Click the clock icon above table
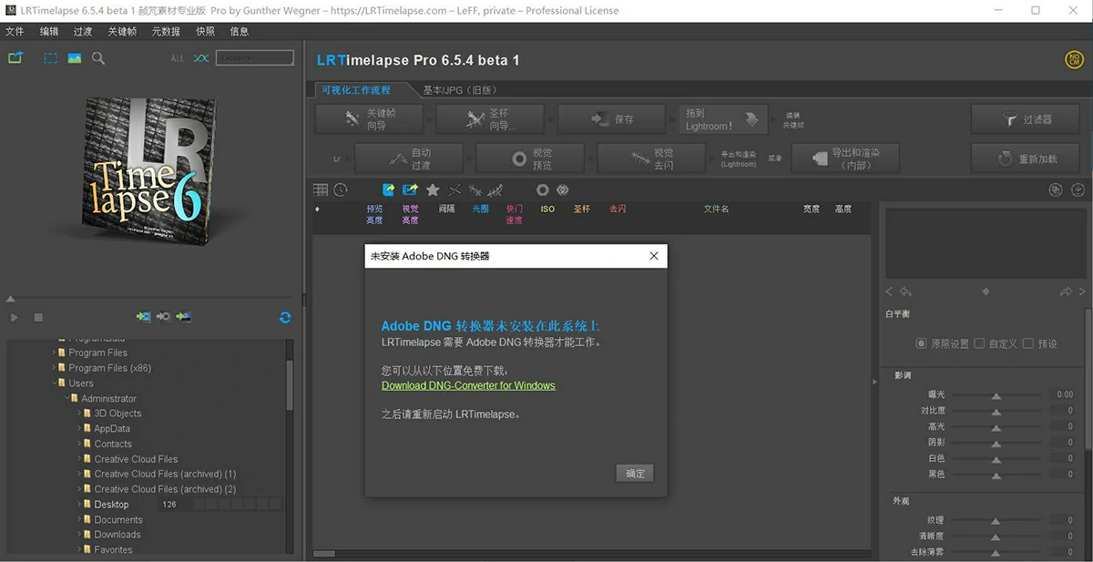1093x562 pixels. (341, 189)
